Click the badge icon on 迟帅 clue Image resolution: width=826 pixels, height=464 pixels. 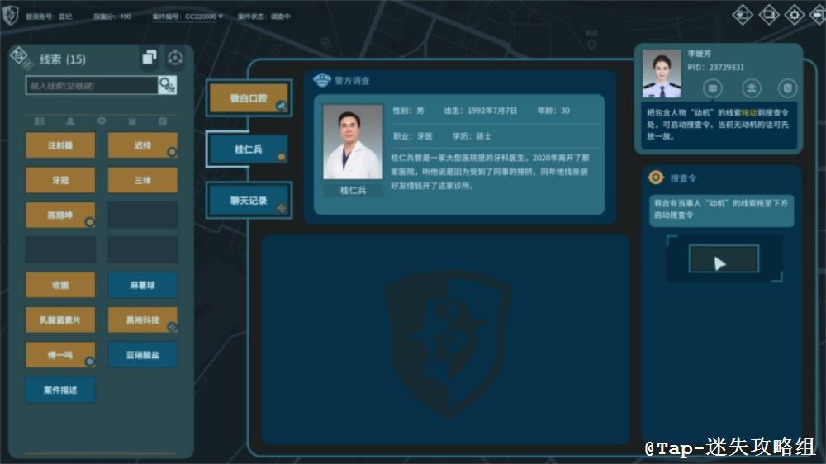point(172,152)
